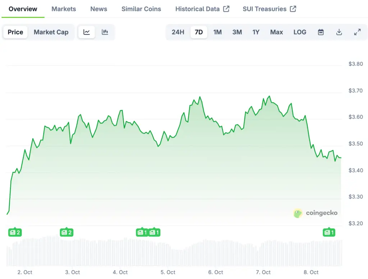Open news marker near 8. Oct
Viewport: 368px width, 279px height.
[329, 233]
